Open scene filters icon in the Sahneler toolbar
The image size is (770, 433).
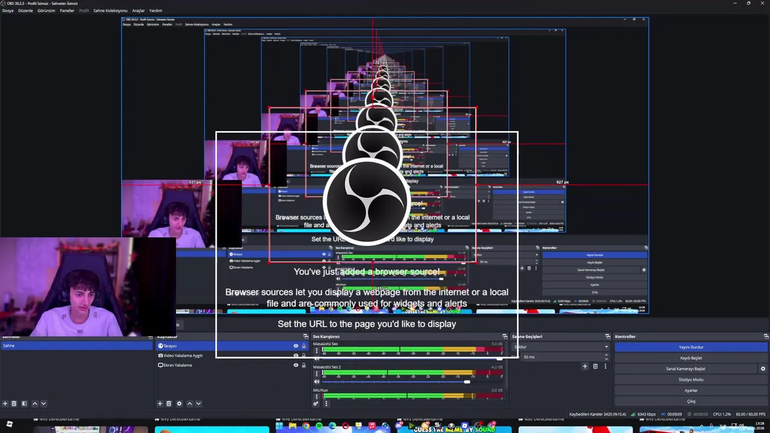(x=24, y=404)
